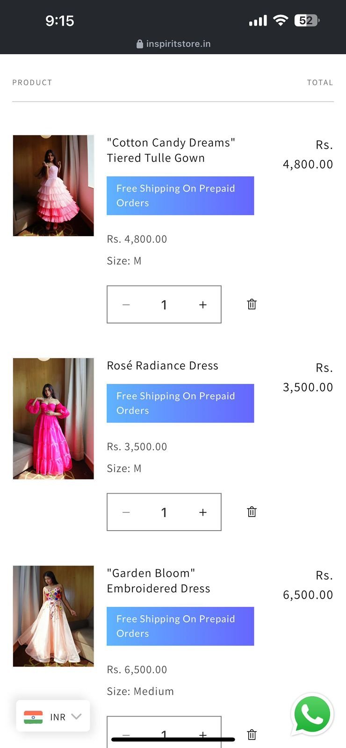Click quantity field for Cotton Candy Dreams gown
Viewport: 346px width, 748px height.
point(164,305)
